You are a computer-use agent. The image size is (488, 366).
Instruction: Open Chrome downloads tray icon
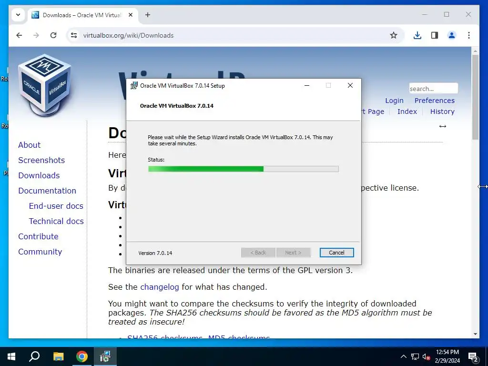click(417, 35)
